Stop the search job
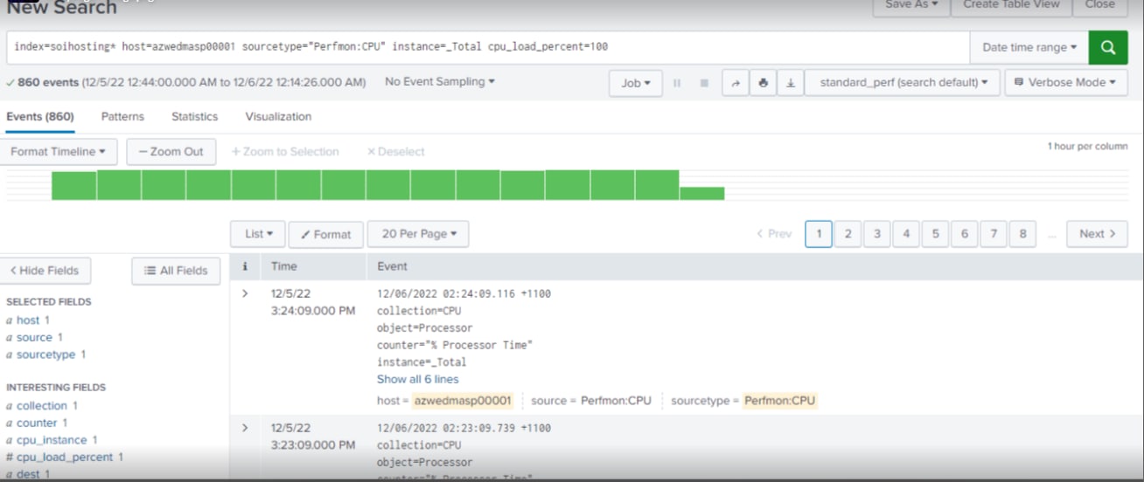The width and height of the screenshot is (1144, 482). pos(704,83)
